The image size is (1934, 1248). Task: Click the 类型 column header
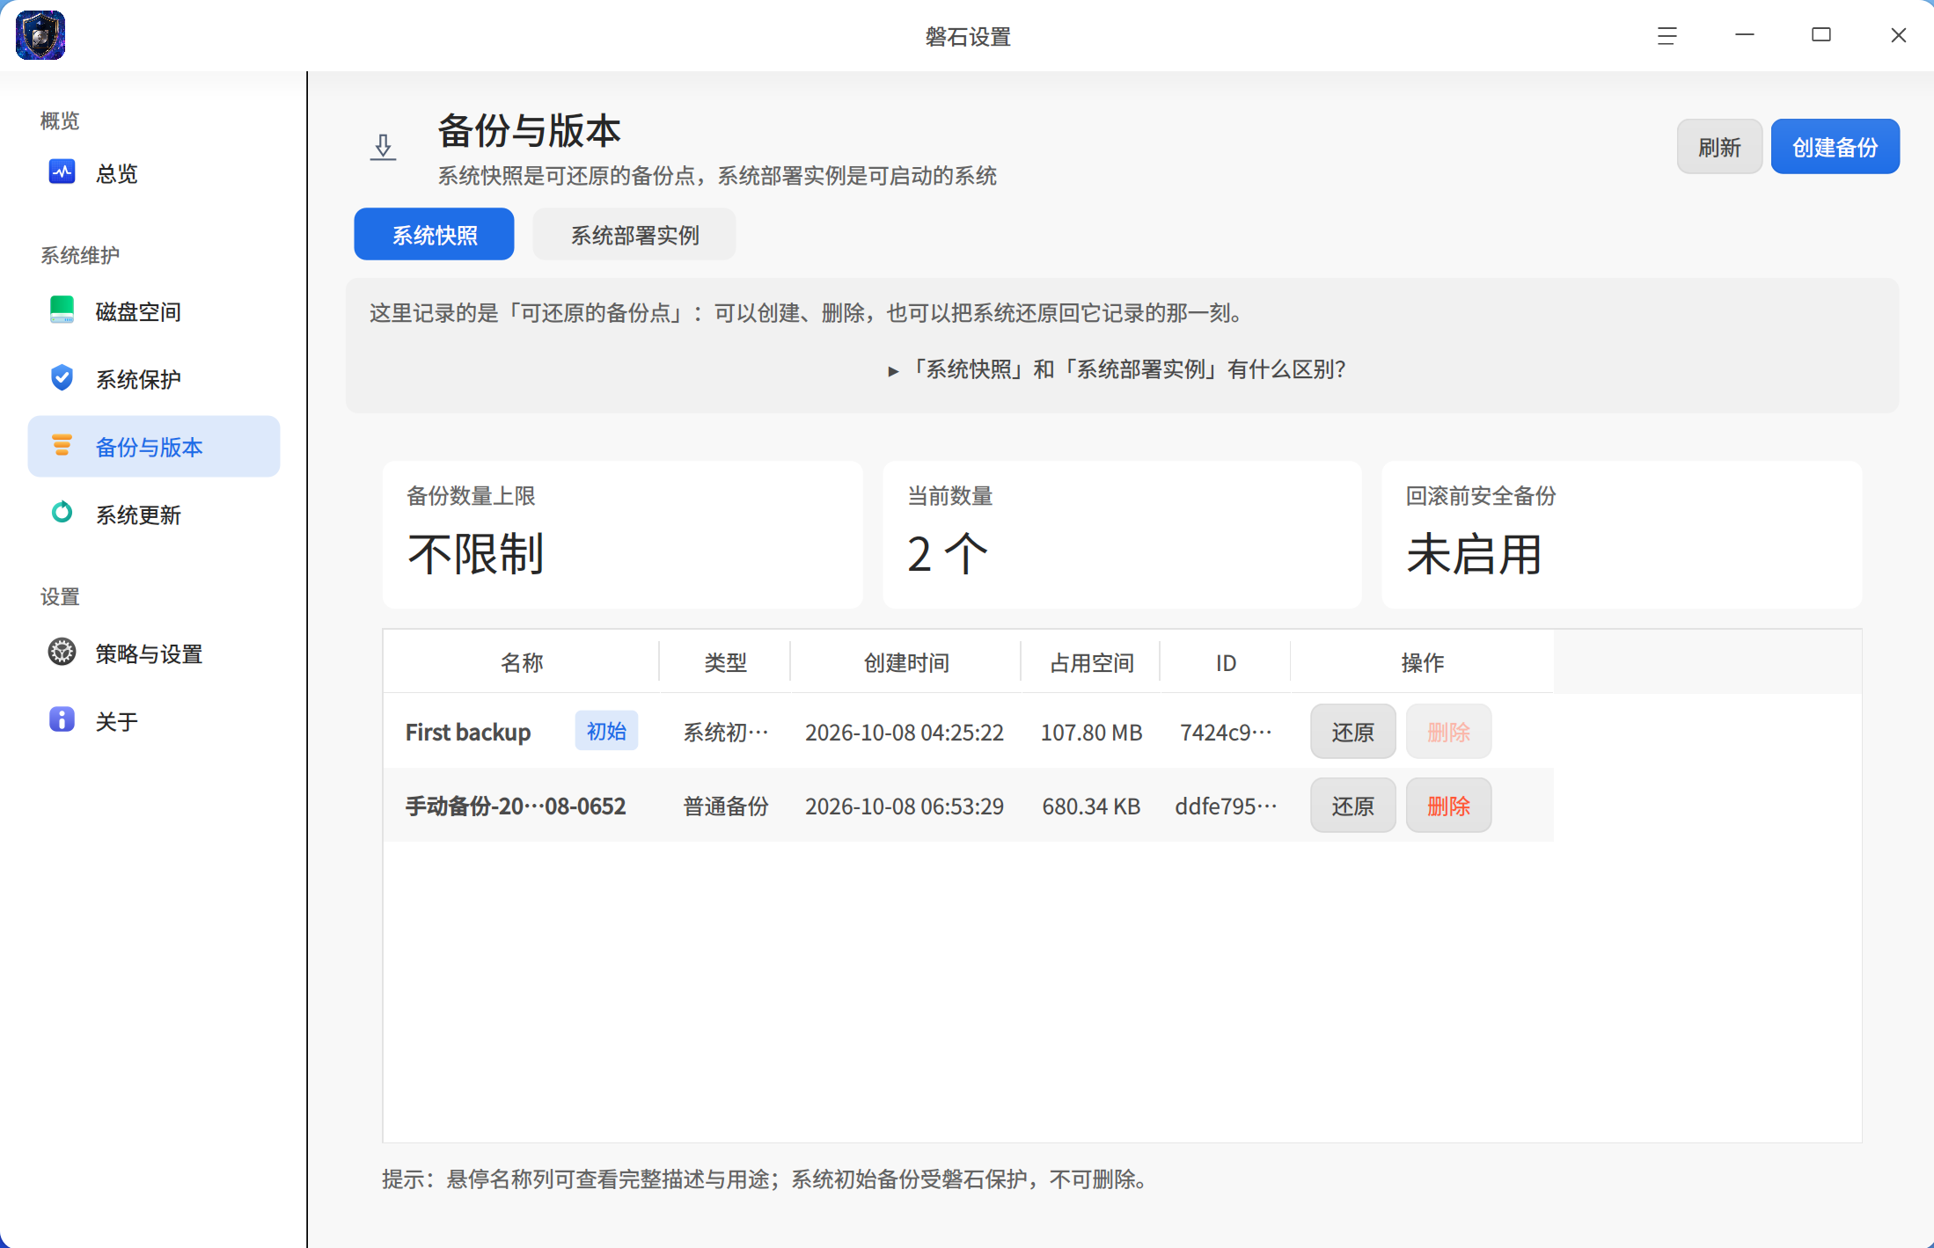pos(725,662)
